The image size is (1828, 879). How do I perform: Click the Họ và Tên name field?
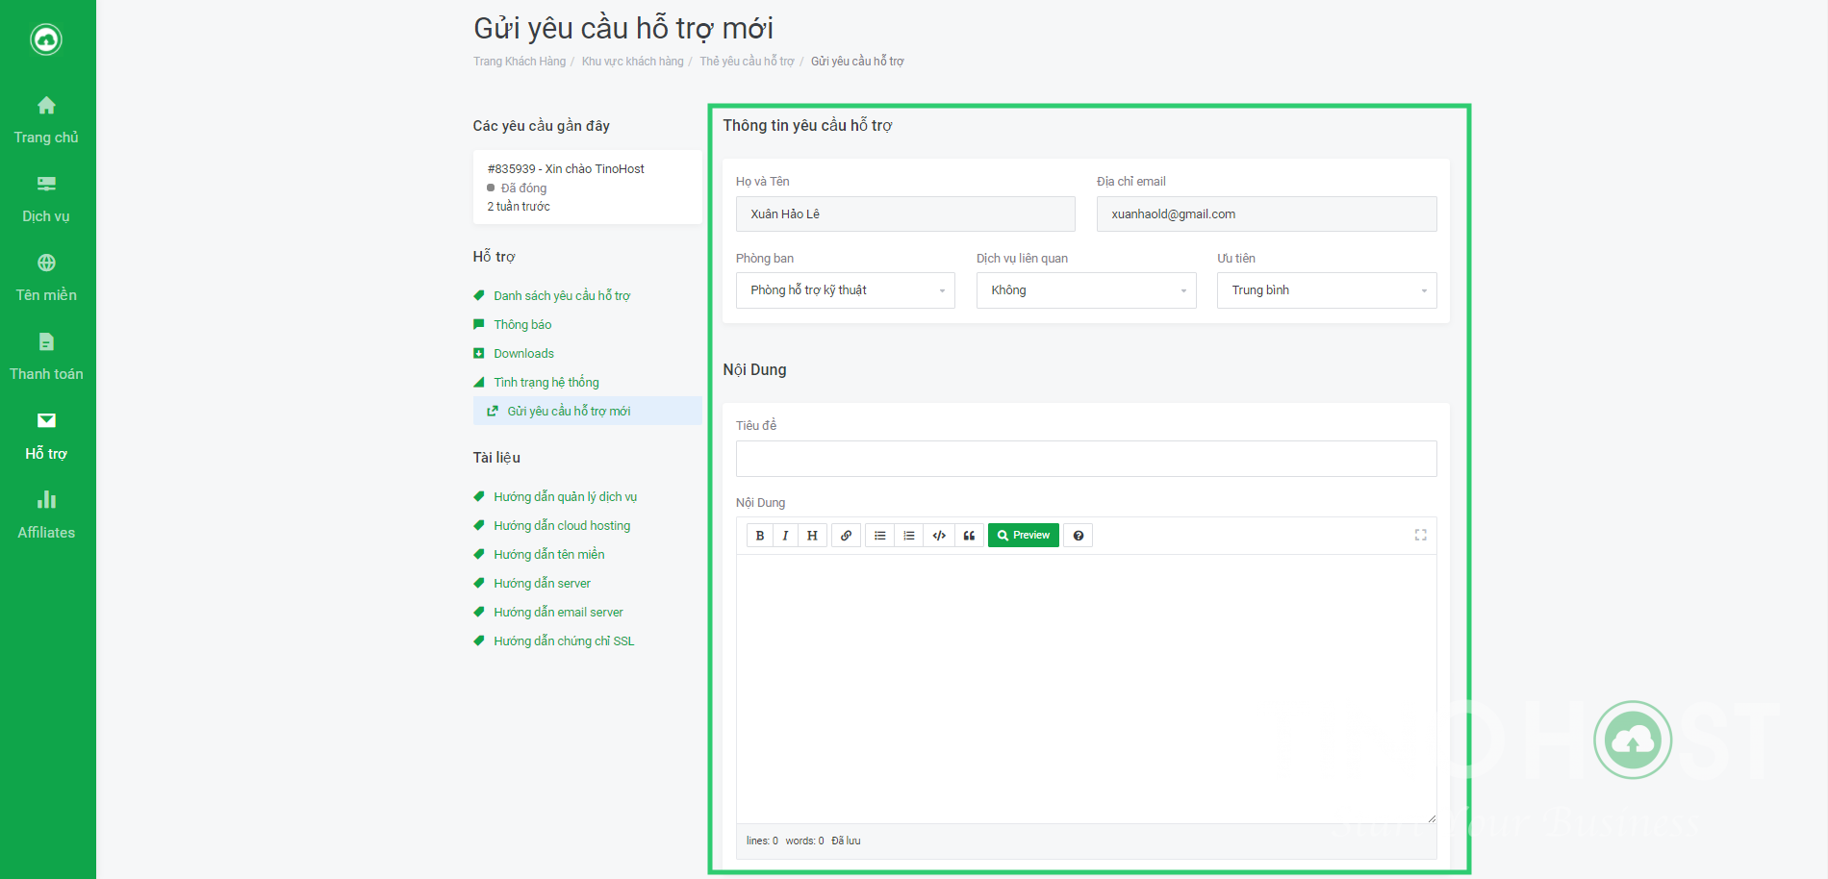pyautogui.click(x=905, y=213)
